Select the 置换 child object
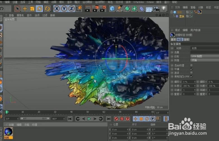Image resolution: width=219 pixels, height=141 pixels. (x=182, y=16)
